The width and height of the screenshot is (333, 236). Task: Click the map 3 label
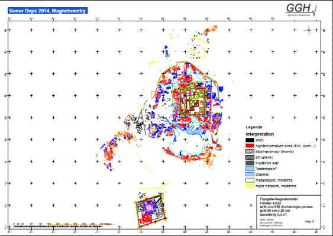coord(309,221)
